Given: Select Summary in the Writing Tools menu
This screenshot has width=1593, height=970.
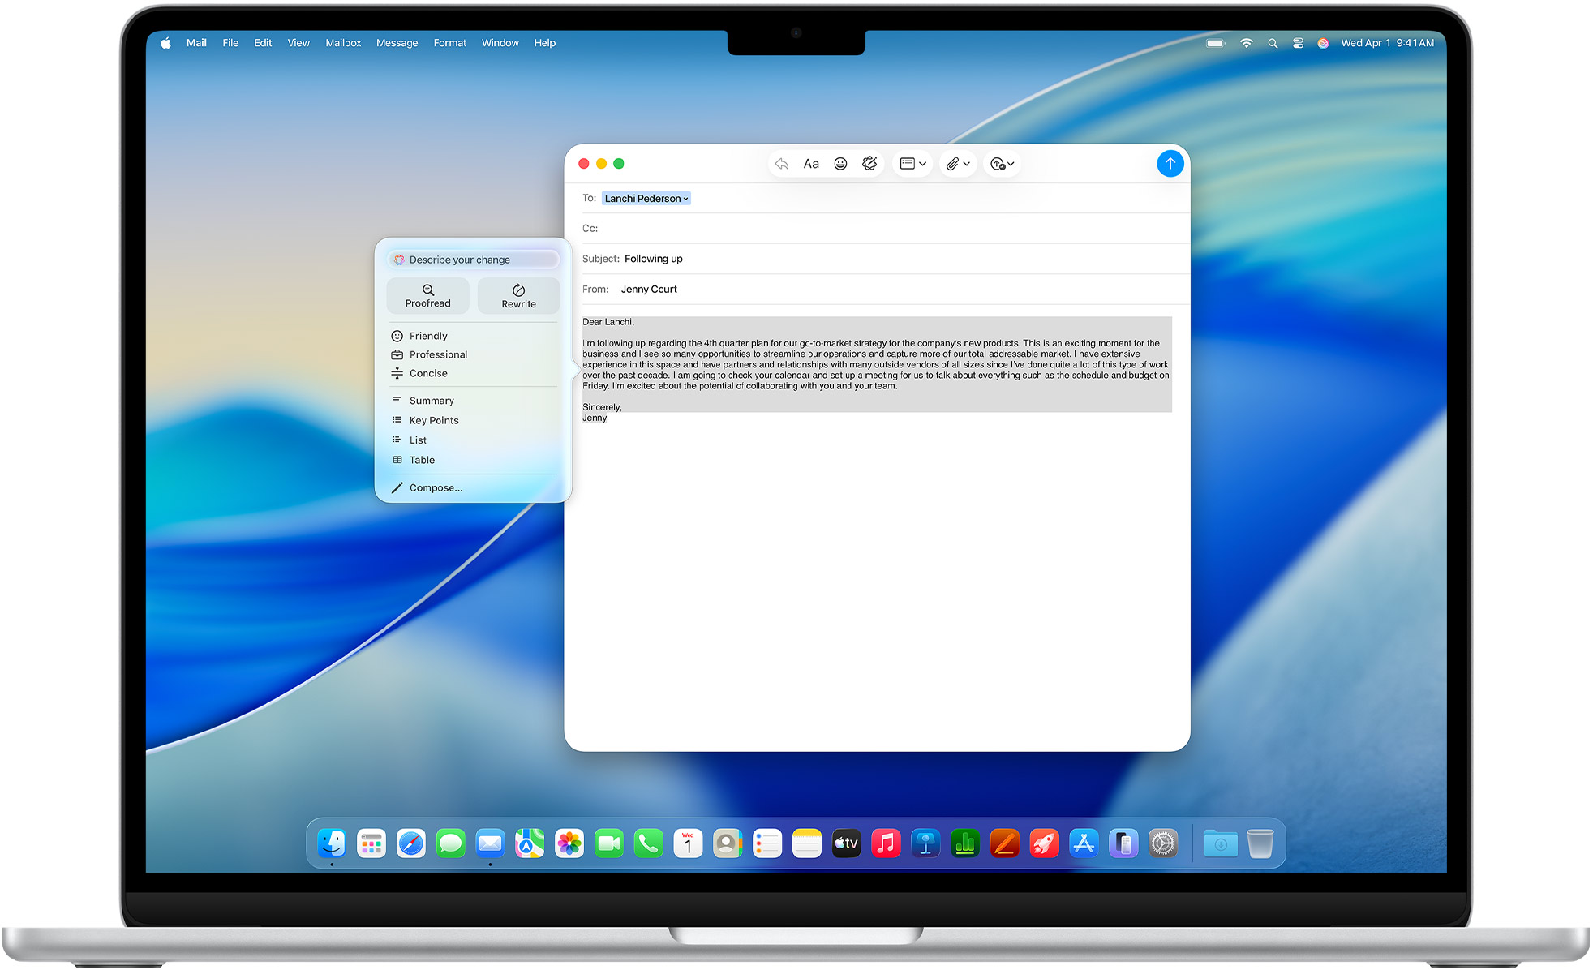Looking at the screenshot, I should [431, 400].
